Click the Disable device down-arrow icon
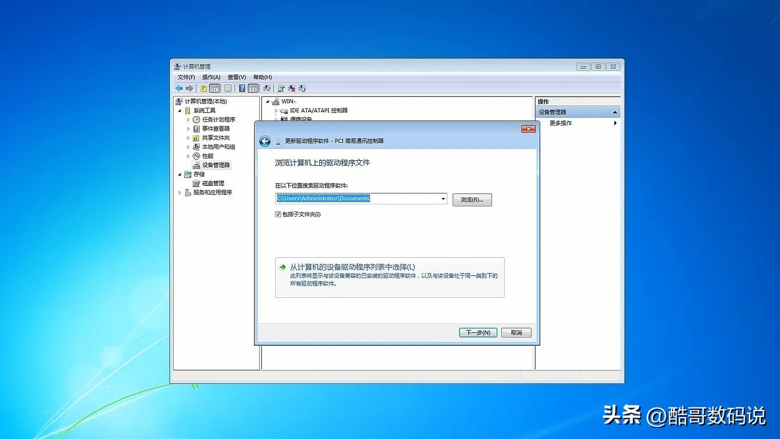Viewport: 780px width, 439px height. pyautogui.click(x=302, y=88)
